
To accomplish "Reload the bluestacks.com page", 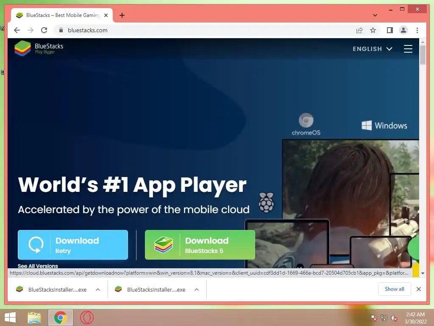I will [44, 30].
